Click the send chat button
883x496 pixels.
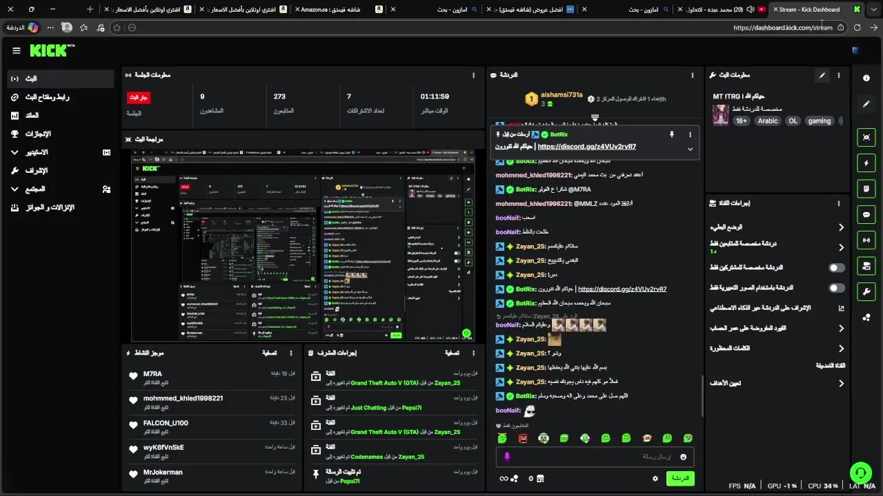679,478
